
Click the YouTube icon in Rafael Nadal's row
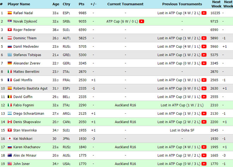click(204, 13)
